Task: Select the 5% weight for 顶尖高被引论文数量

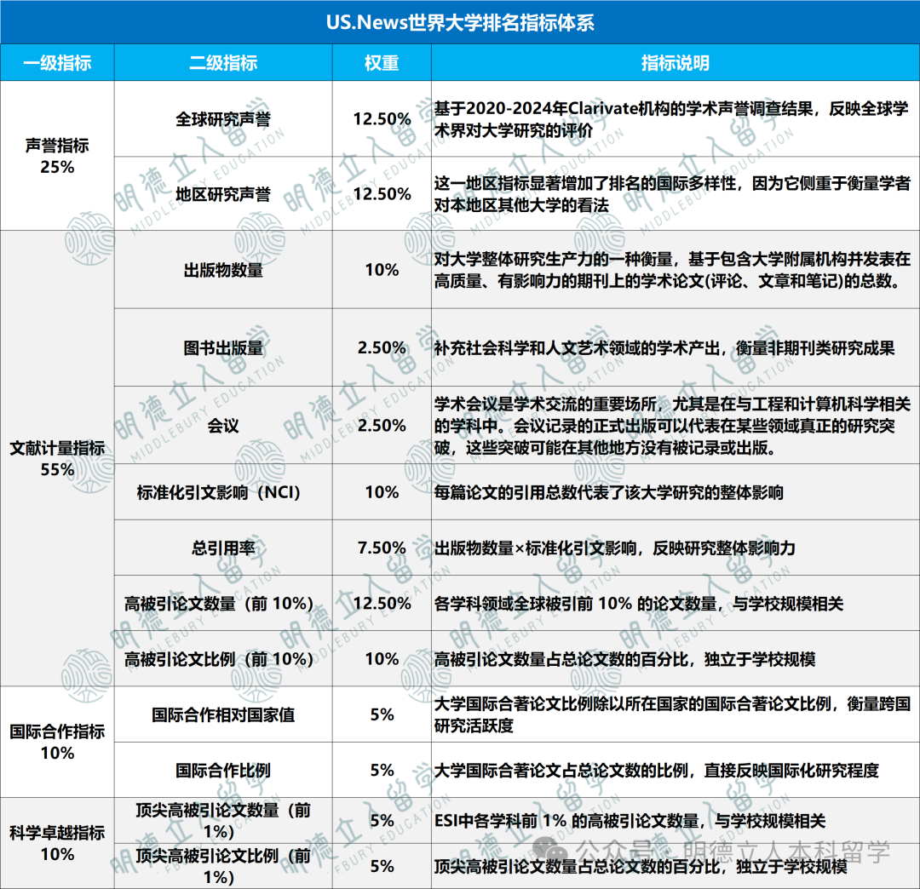Action: 382,820
